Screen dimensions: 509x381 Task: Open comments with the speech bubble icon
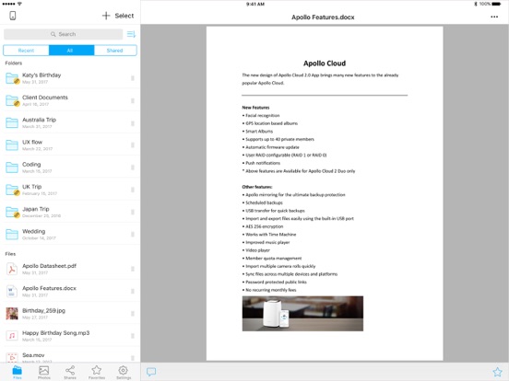point(151,372)
